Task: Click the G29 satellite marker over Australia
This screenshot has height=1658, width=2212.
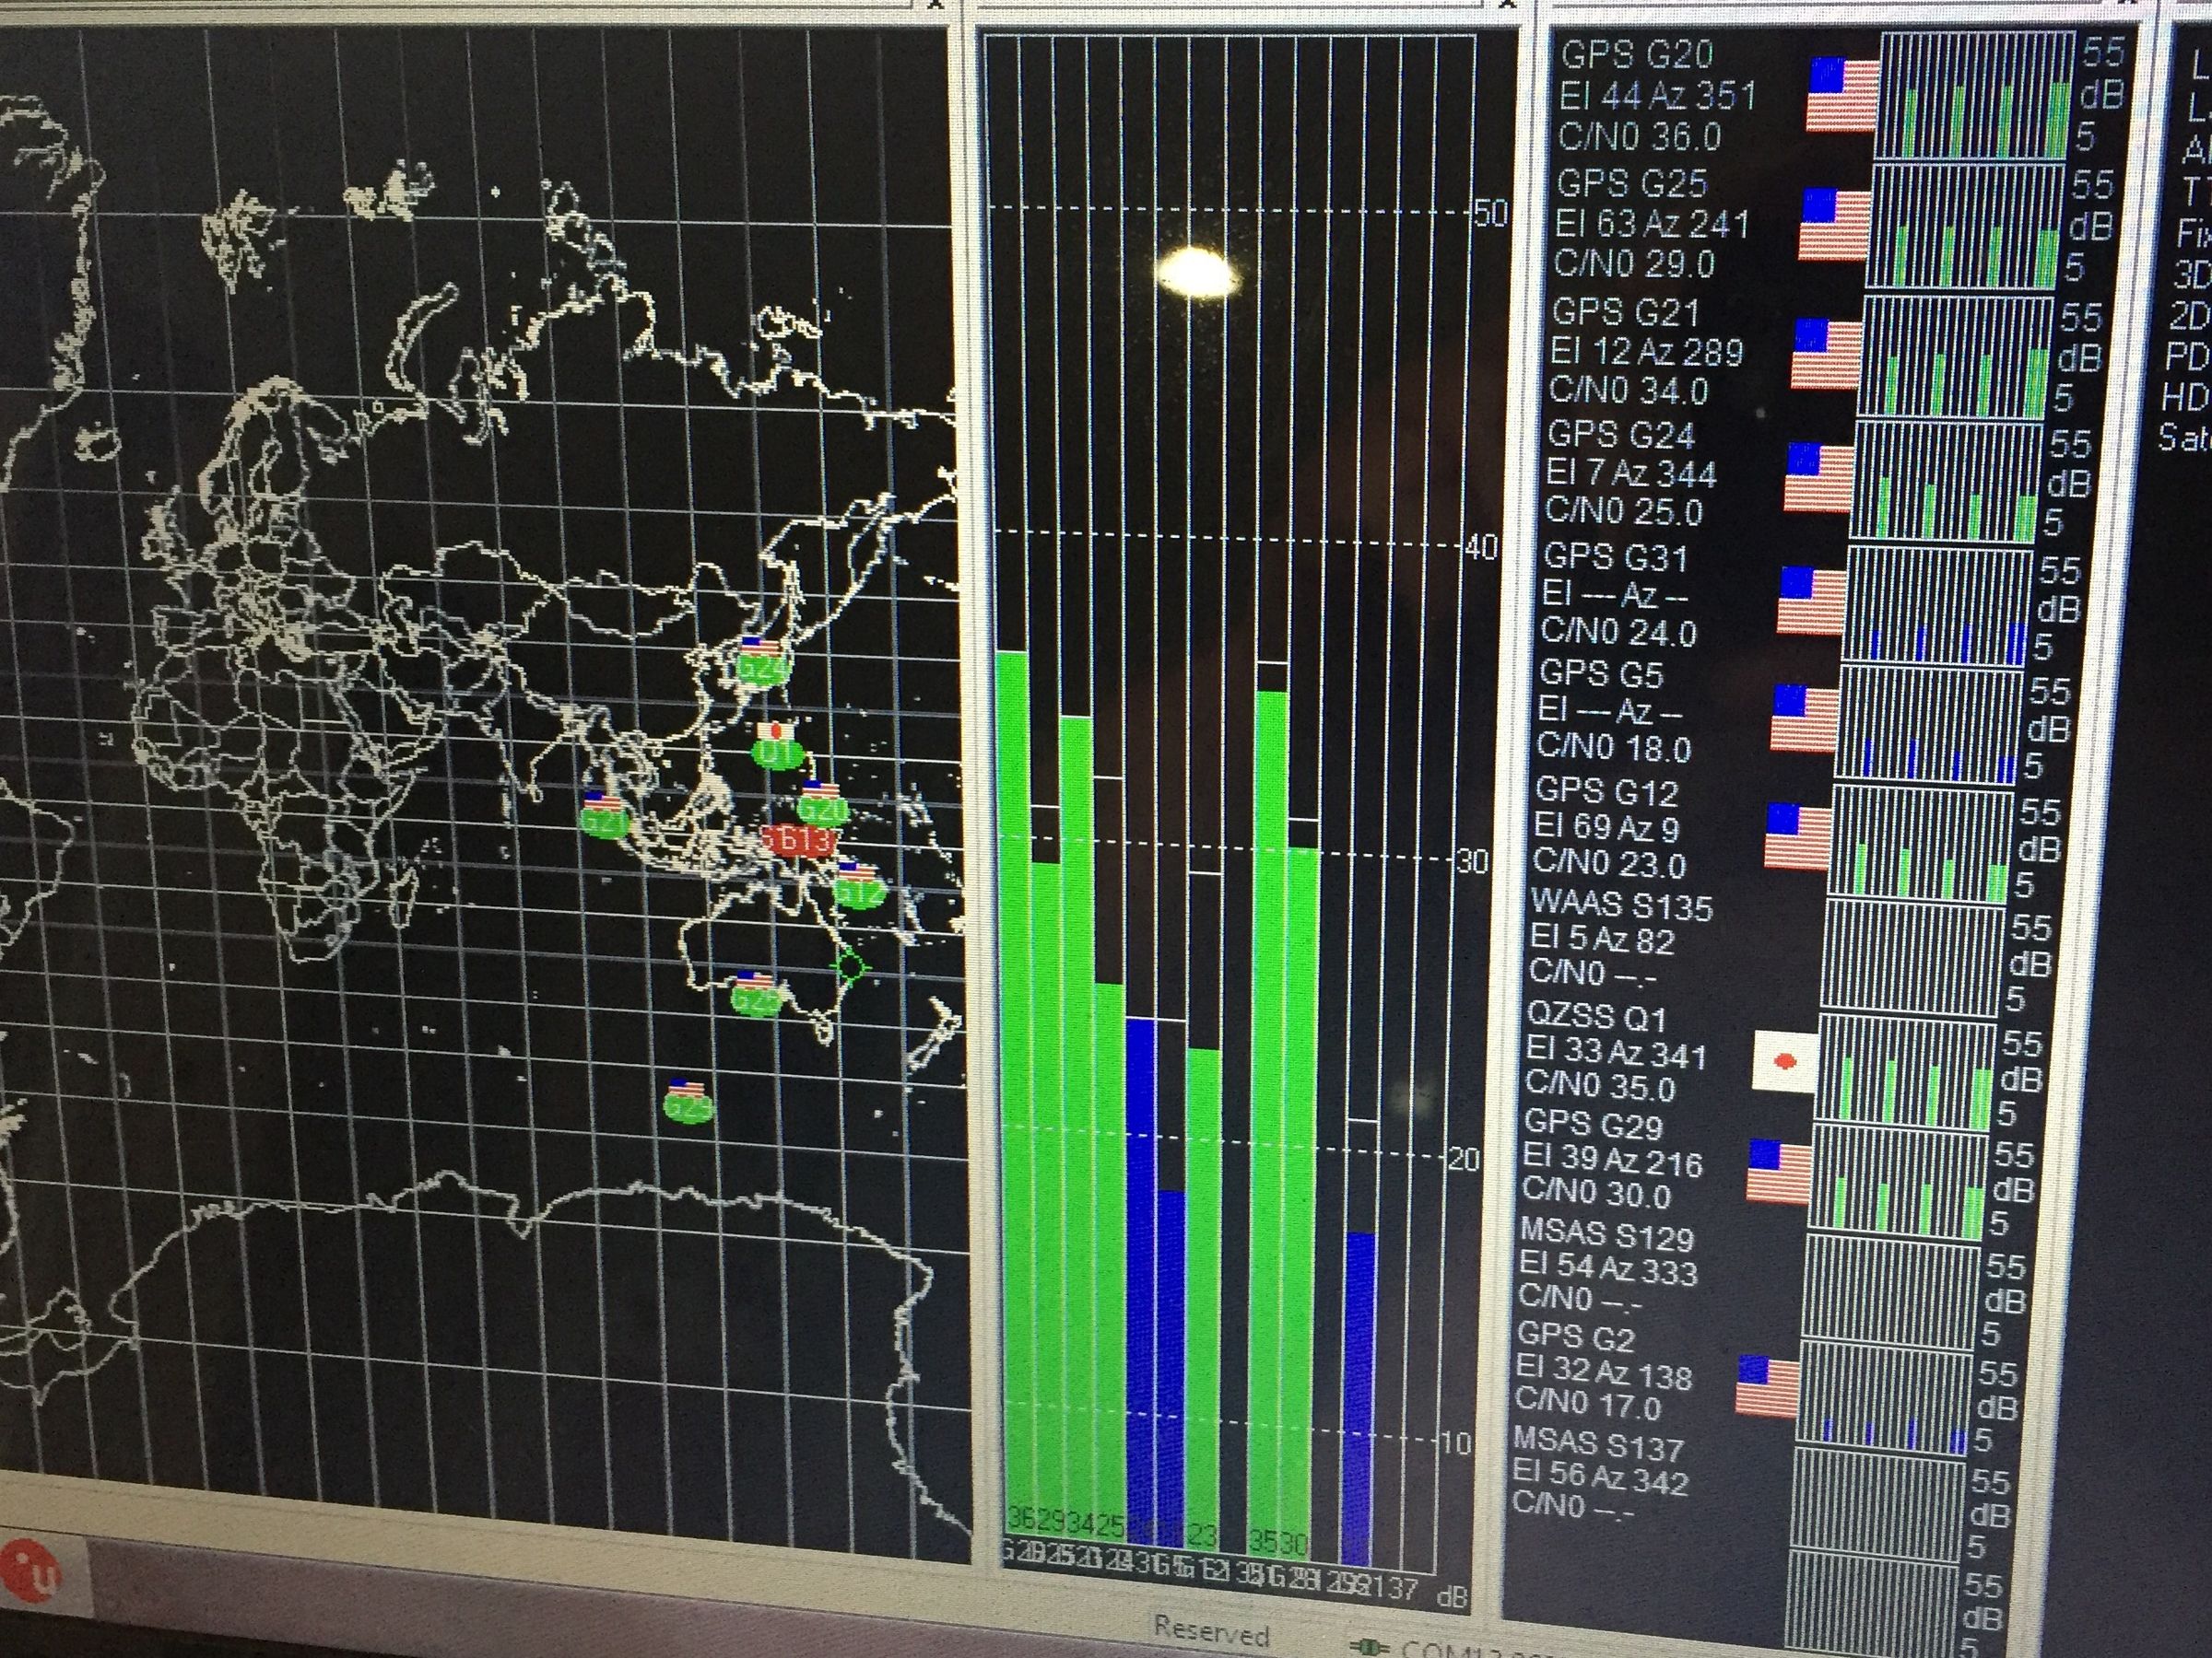Action: click(755, 999)
